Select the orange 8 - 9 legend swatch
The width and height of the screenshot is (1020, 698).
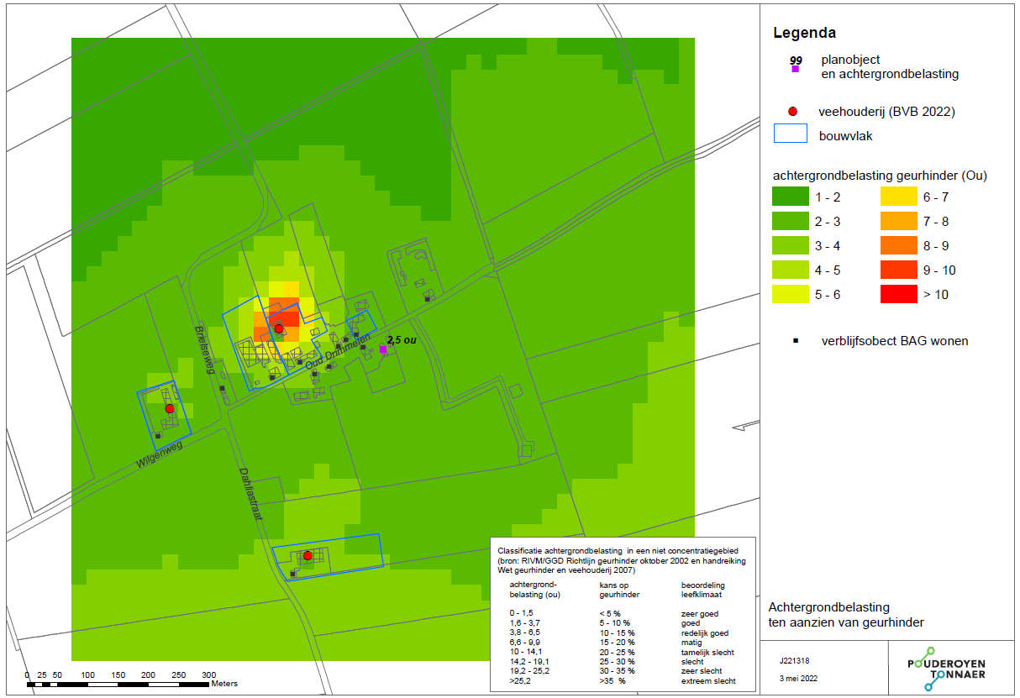point(896,246)
